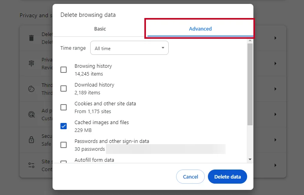Open the Time range dropdown
This screenshot has width=304, height=195.
pos(129,48)
